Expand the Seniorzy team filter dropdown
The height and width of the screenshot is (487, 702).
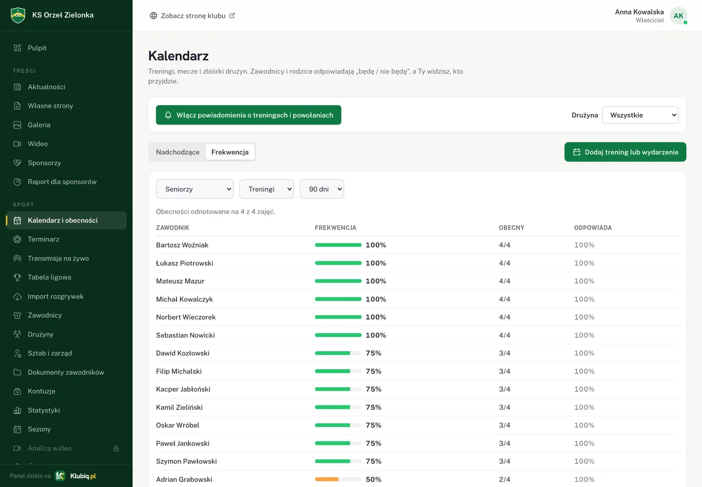(x=195, y=189)
